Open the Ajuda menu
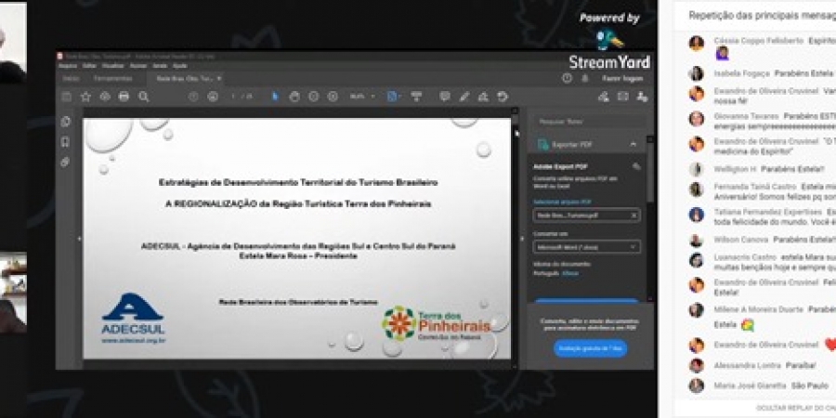836x418 pixels. pyautogui.click(x=180, y=66)
